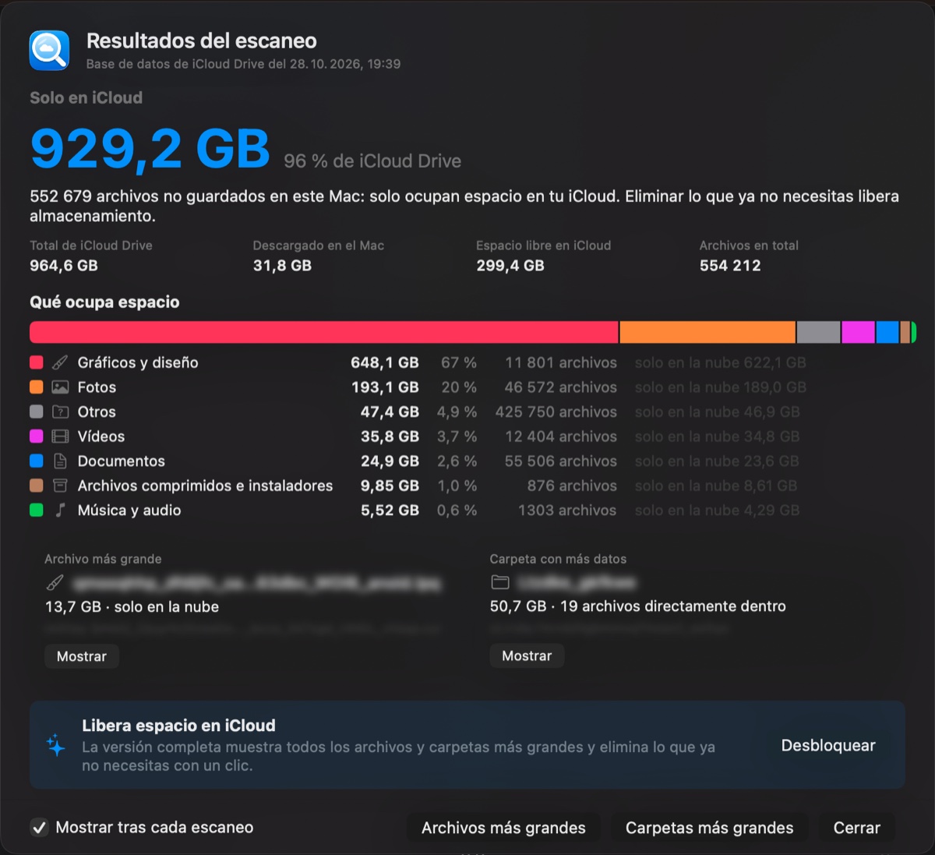Image resolution: width=935 pixels, height=855 pixels.
Task: Click Mostrar under Carpeta con más datos
Action: tap(527, 655)
